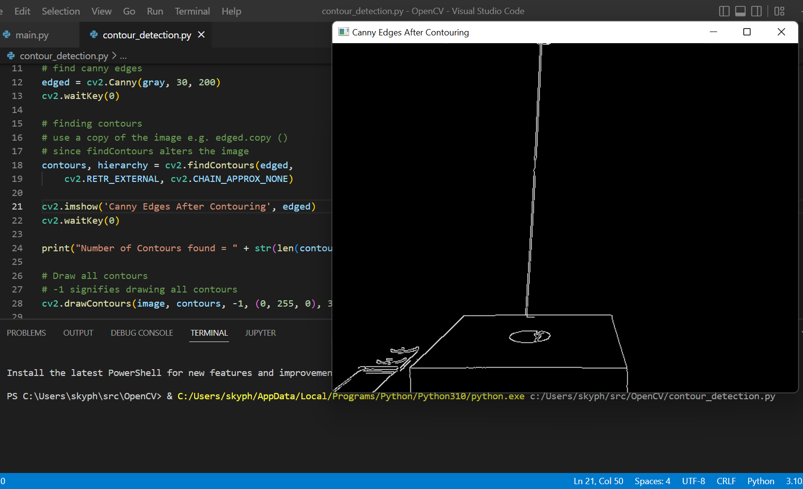Switch to main.py tab

32,35
